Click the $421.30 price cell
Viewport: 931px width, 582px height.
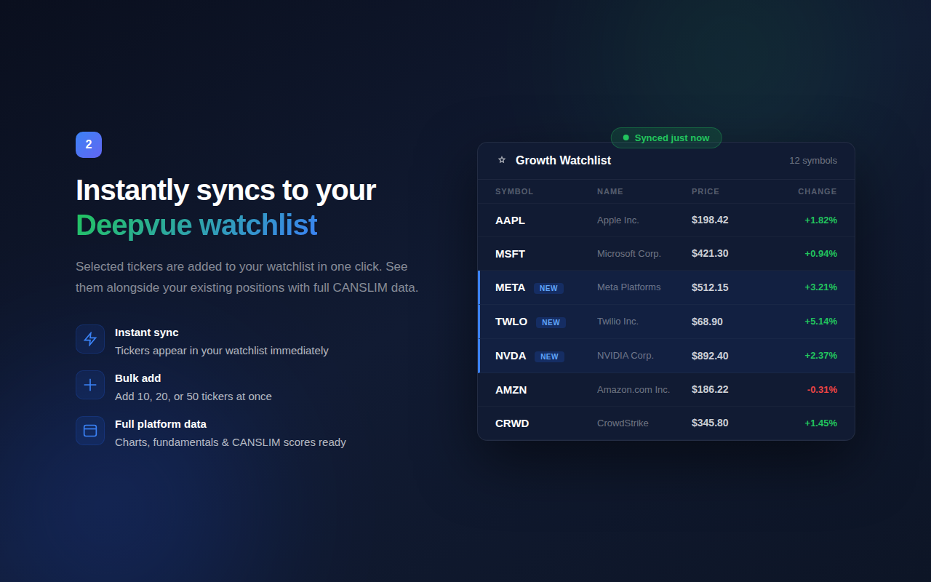point(710,253)
